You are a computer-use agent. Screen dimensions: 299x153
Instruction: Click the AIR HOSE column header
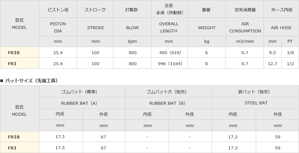point(281,28)
